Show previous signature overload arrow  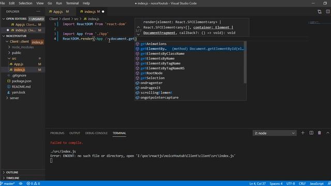tap(138, 27)
